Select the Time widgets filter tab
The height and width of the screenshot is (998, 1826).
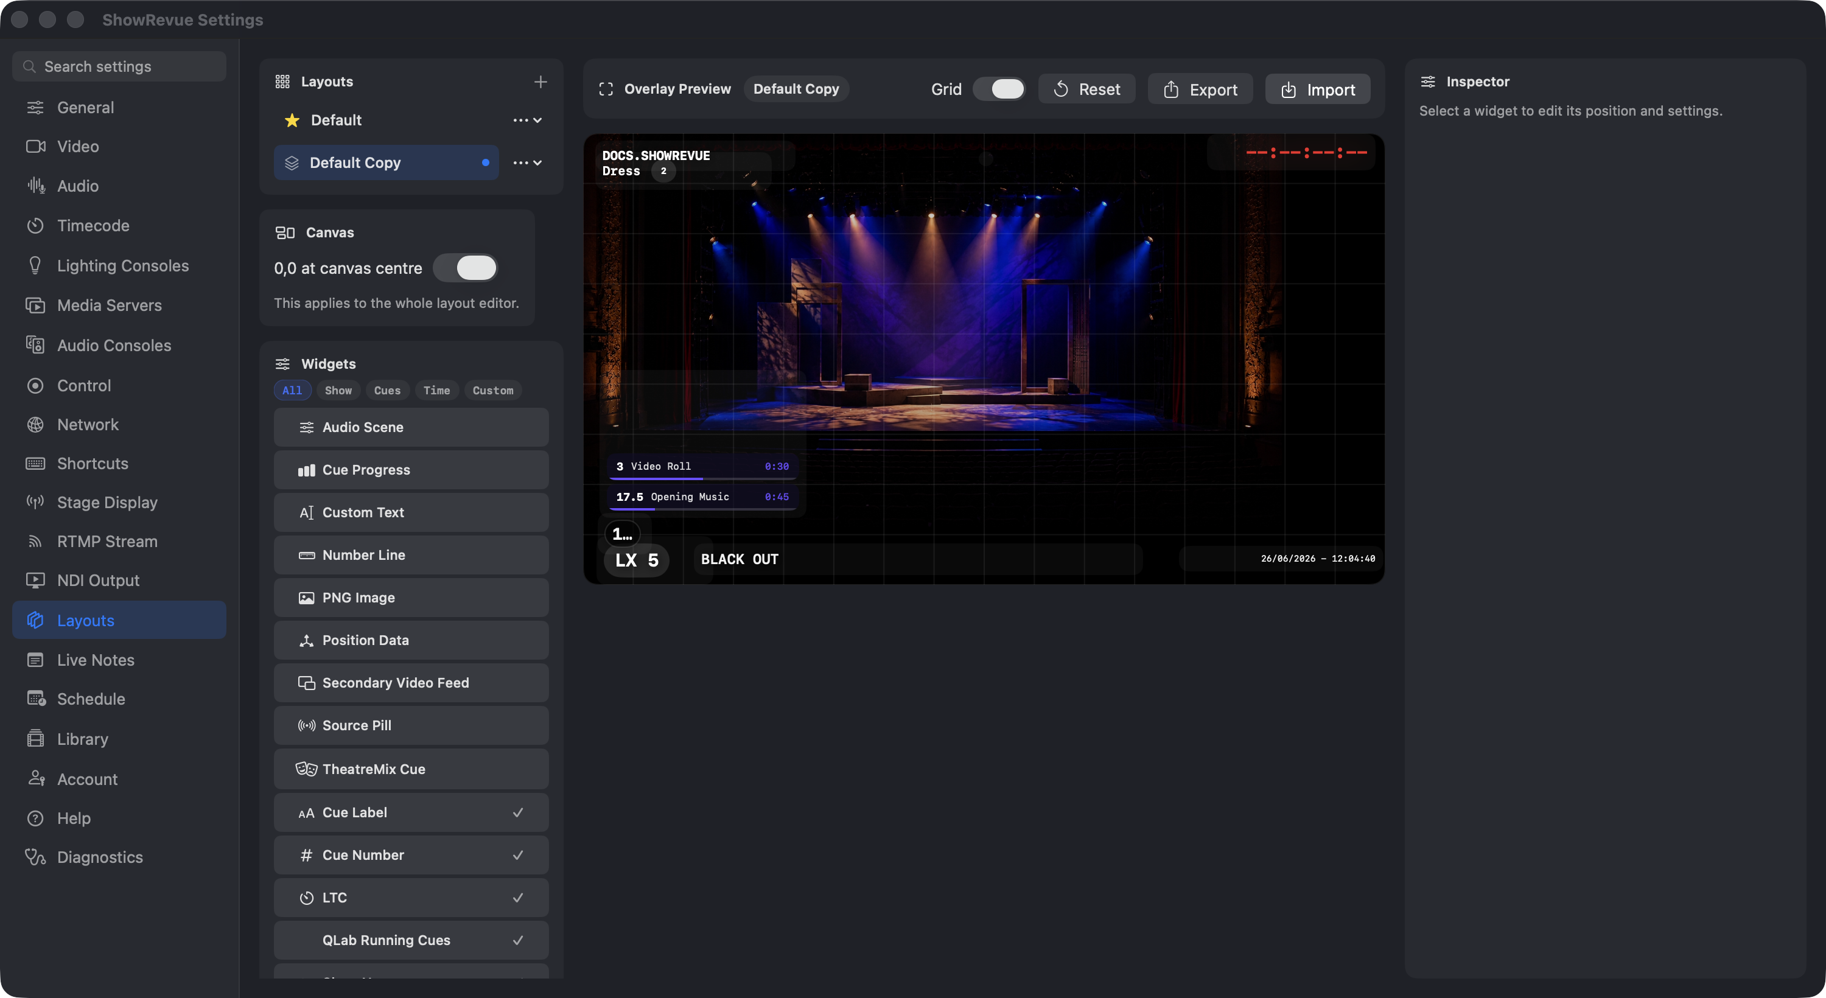[436, 390]
